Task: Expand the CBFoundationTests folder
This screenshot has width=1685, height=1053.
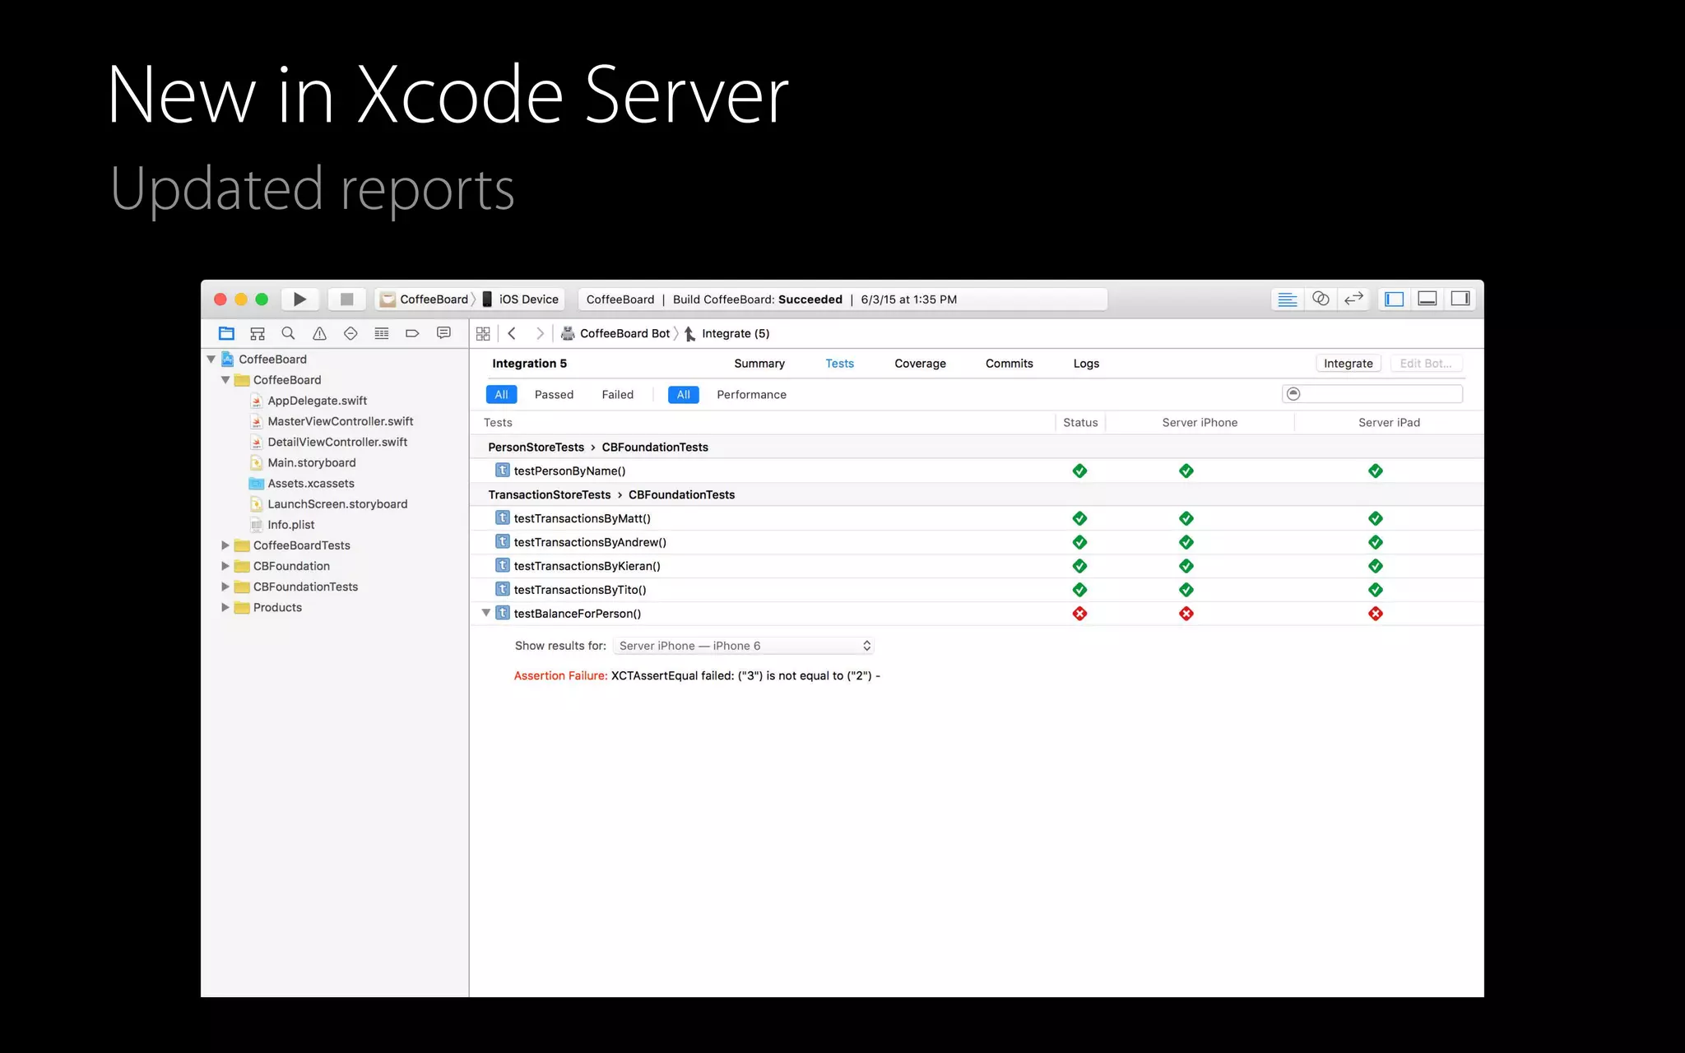Action: pos(225,587)
